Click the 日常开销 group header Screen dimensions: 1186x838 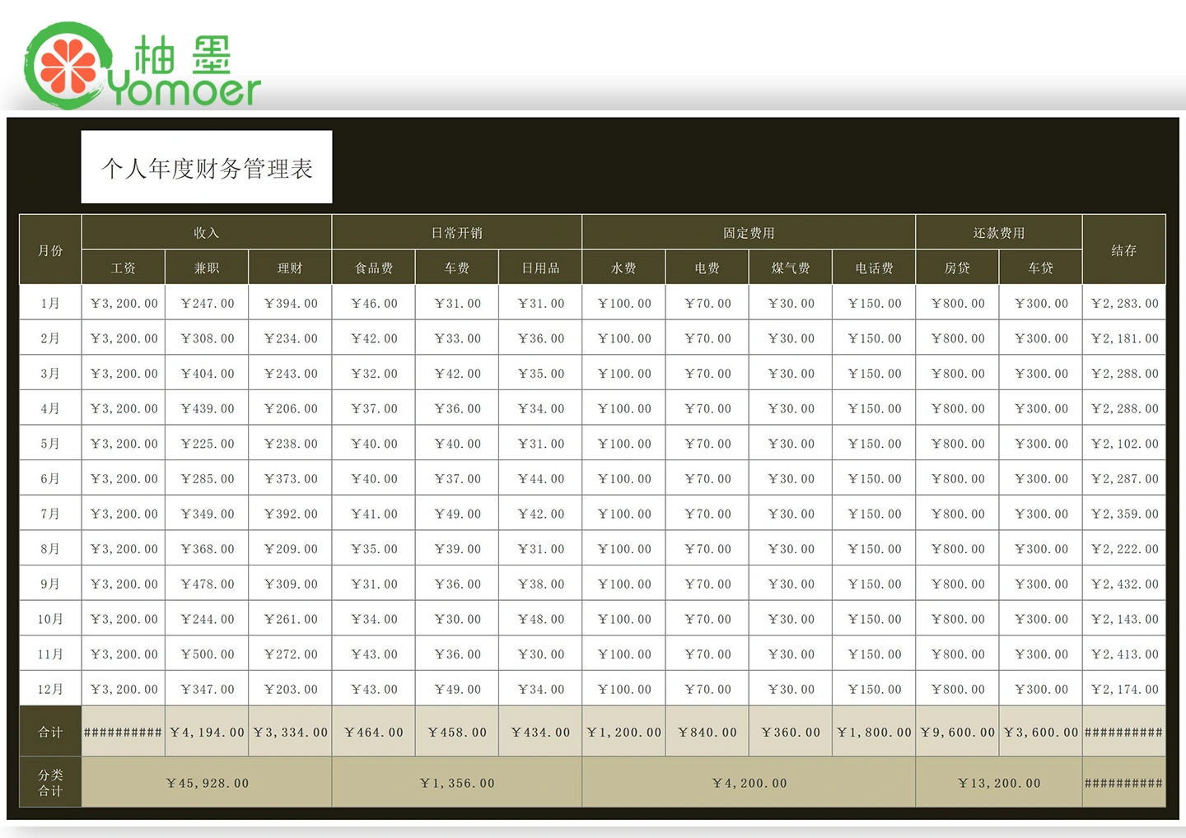457,233
